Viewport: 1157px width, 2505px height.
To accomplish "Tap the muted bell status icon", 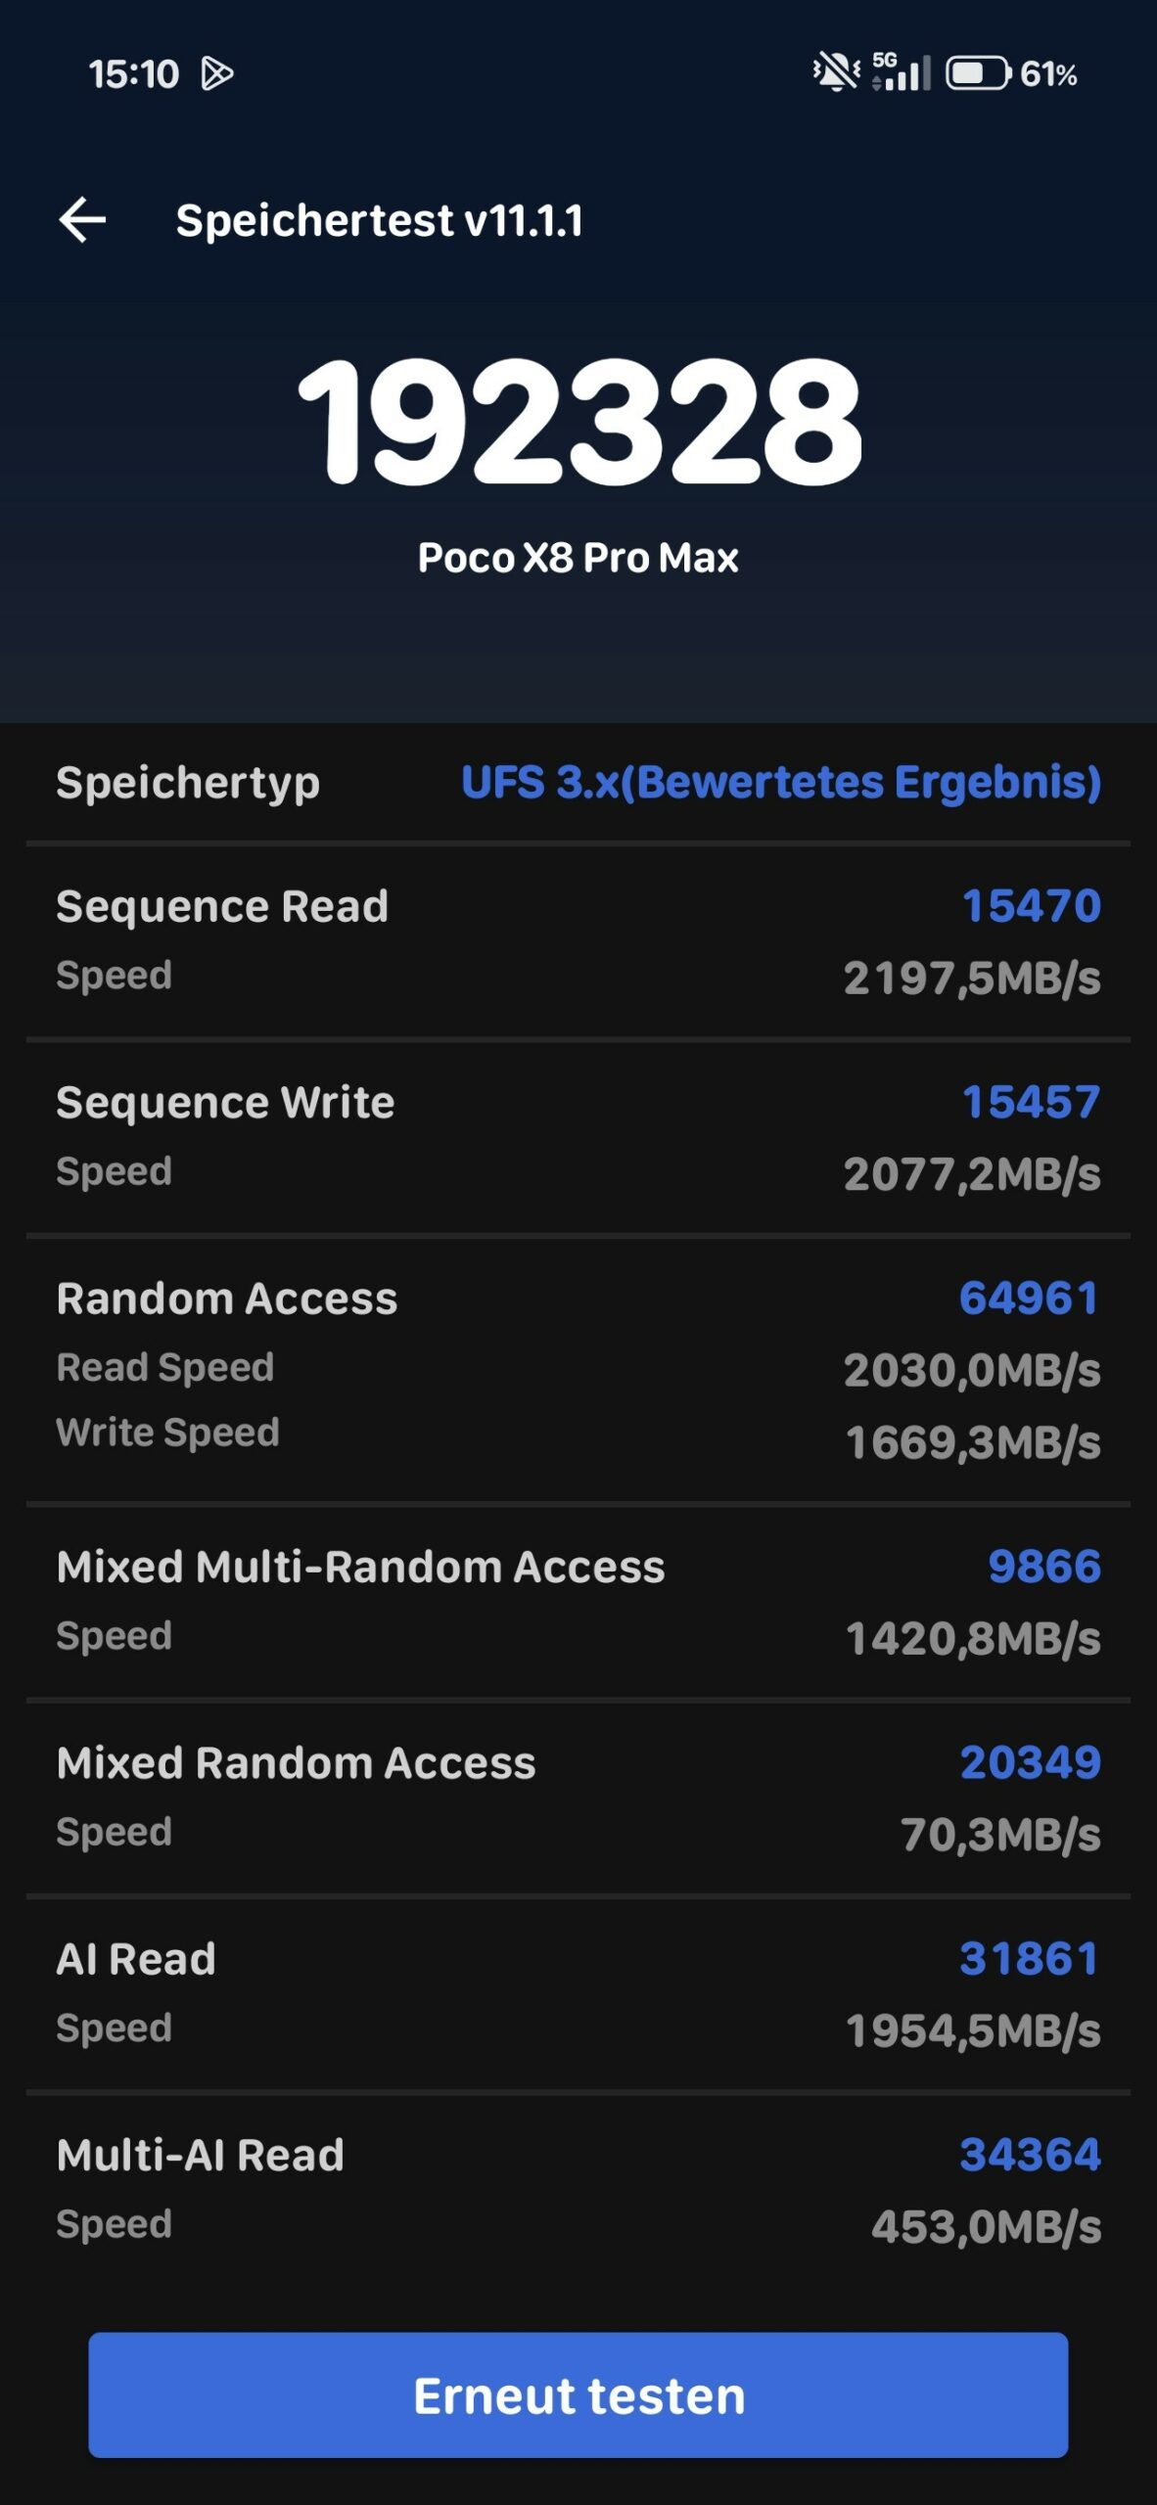I will coord(835,72).
